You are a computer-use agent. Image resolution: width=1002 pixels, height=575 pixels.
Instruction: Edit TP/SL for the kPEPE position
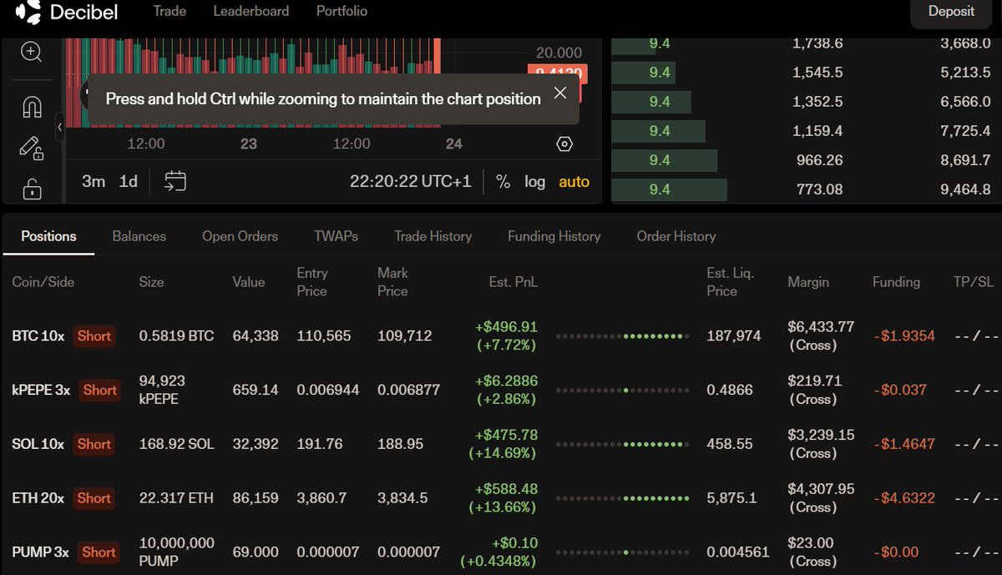pos(976,390)
